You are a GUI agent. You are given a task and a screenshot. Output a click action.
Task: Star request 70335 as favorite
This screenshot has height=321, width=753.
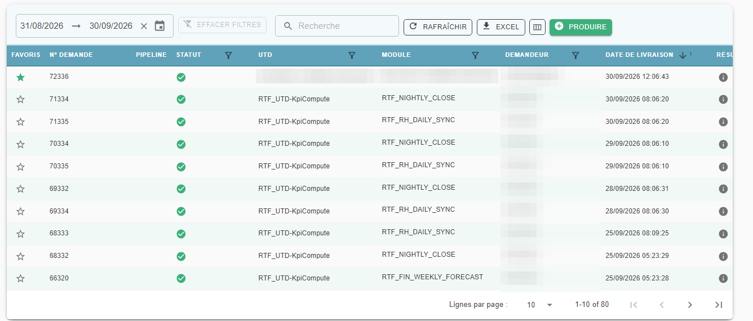tap(20, 167)
